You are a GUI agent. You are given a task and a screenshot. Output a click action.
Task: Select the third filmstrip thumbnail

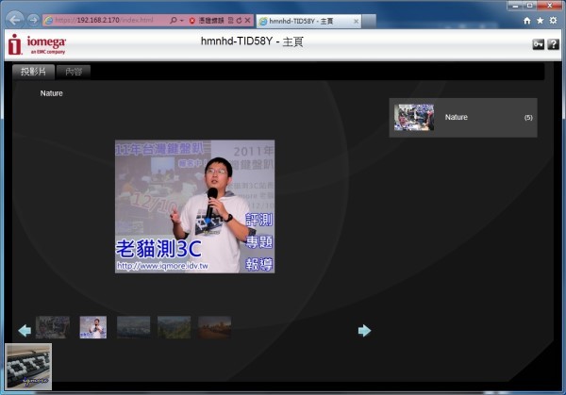tap(134, 327)
